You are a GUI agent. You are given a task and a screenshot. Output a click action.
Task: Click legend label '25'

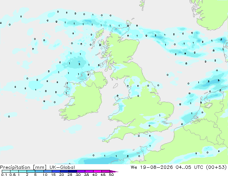(70, 175)
